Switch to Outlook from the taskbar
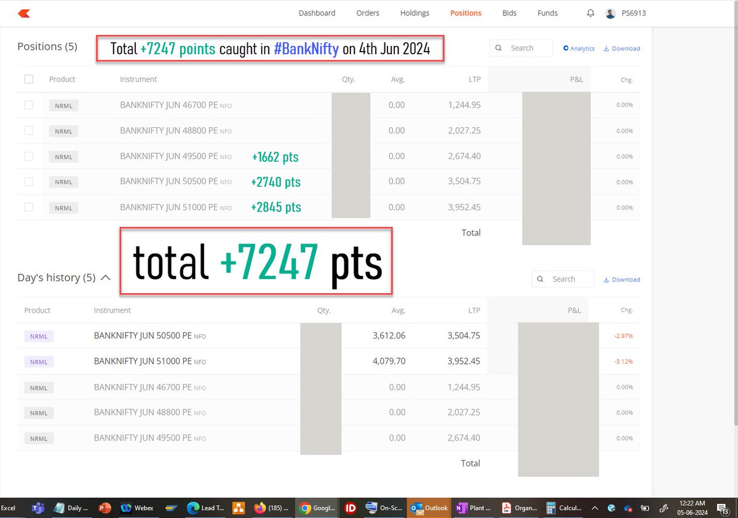The height and width of the screenshot is (518, 738). tap(429, 508)
